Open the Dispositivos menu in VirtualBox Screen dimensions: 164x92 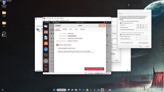coord(63,20)
